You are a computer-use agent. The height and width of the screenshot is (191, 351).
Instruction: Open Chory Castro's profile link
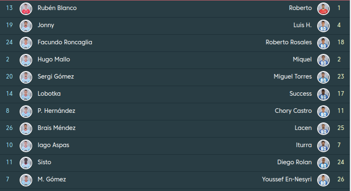point(293,111)
